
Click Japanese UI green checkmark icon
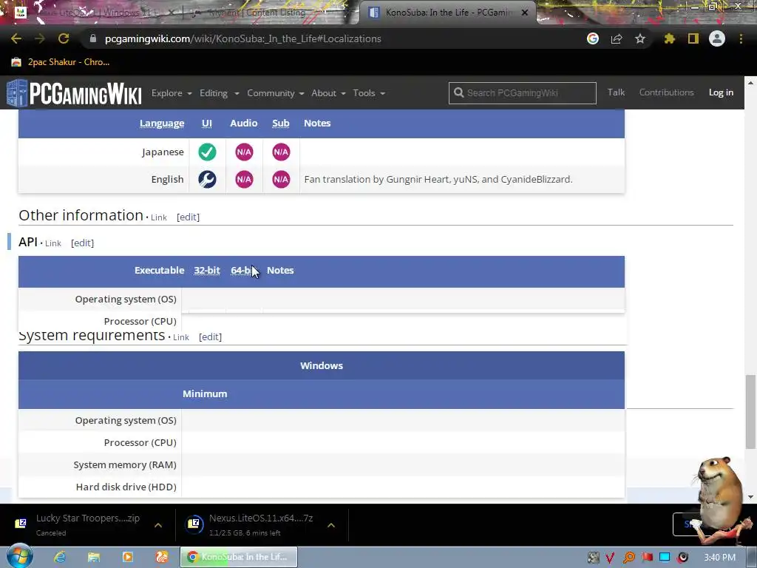pos(207,152)
